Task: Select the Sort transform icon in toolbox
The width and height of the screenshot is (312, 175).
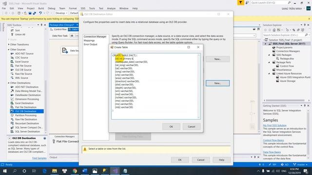Action: coord(12,30)
